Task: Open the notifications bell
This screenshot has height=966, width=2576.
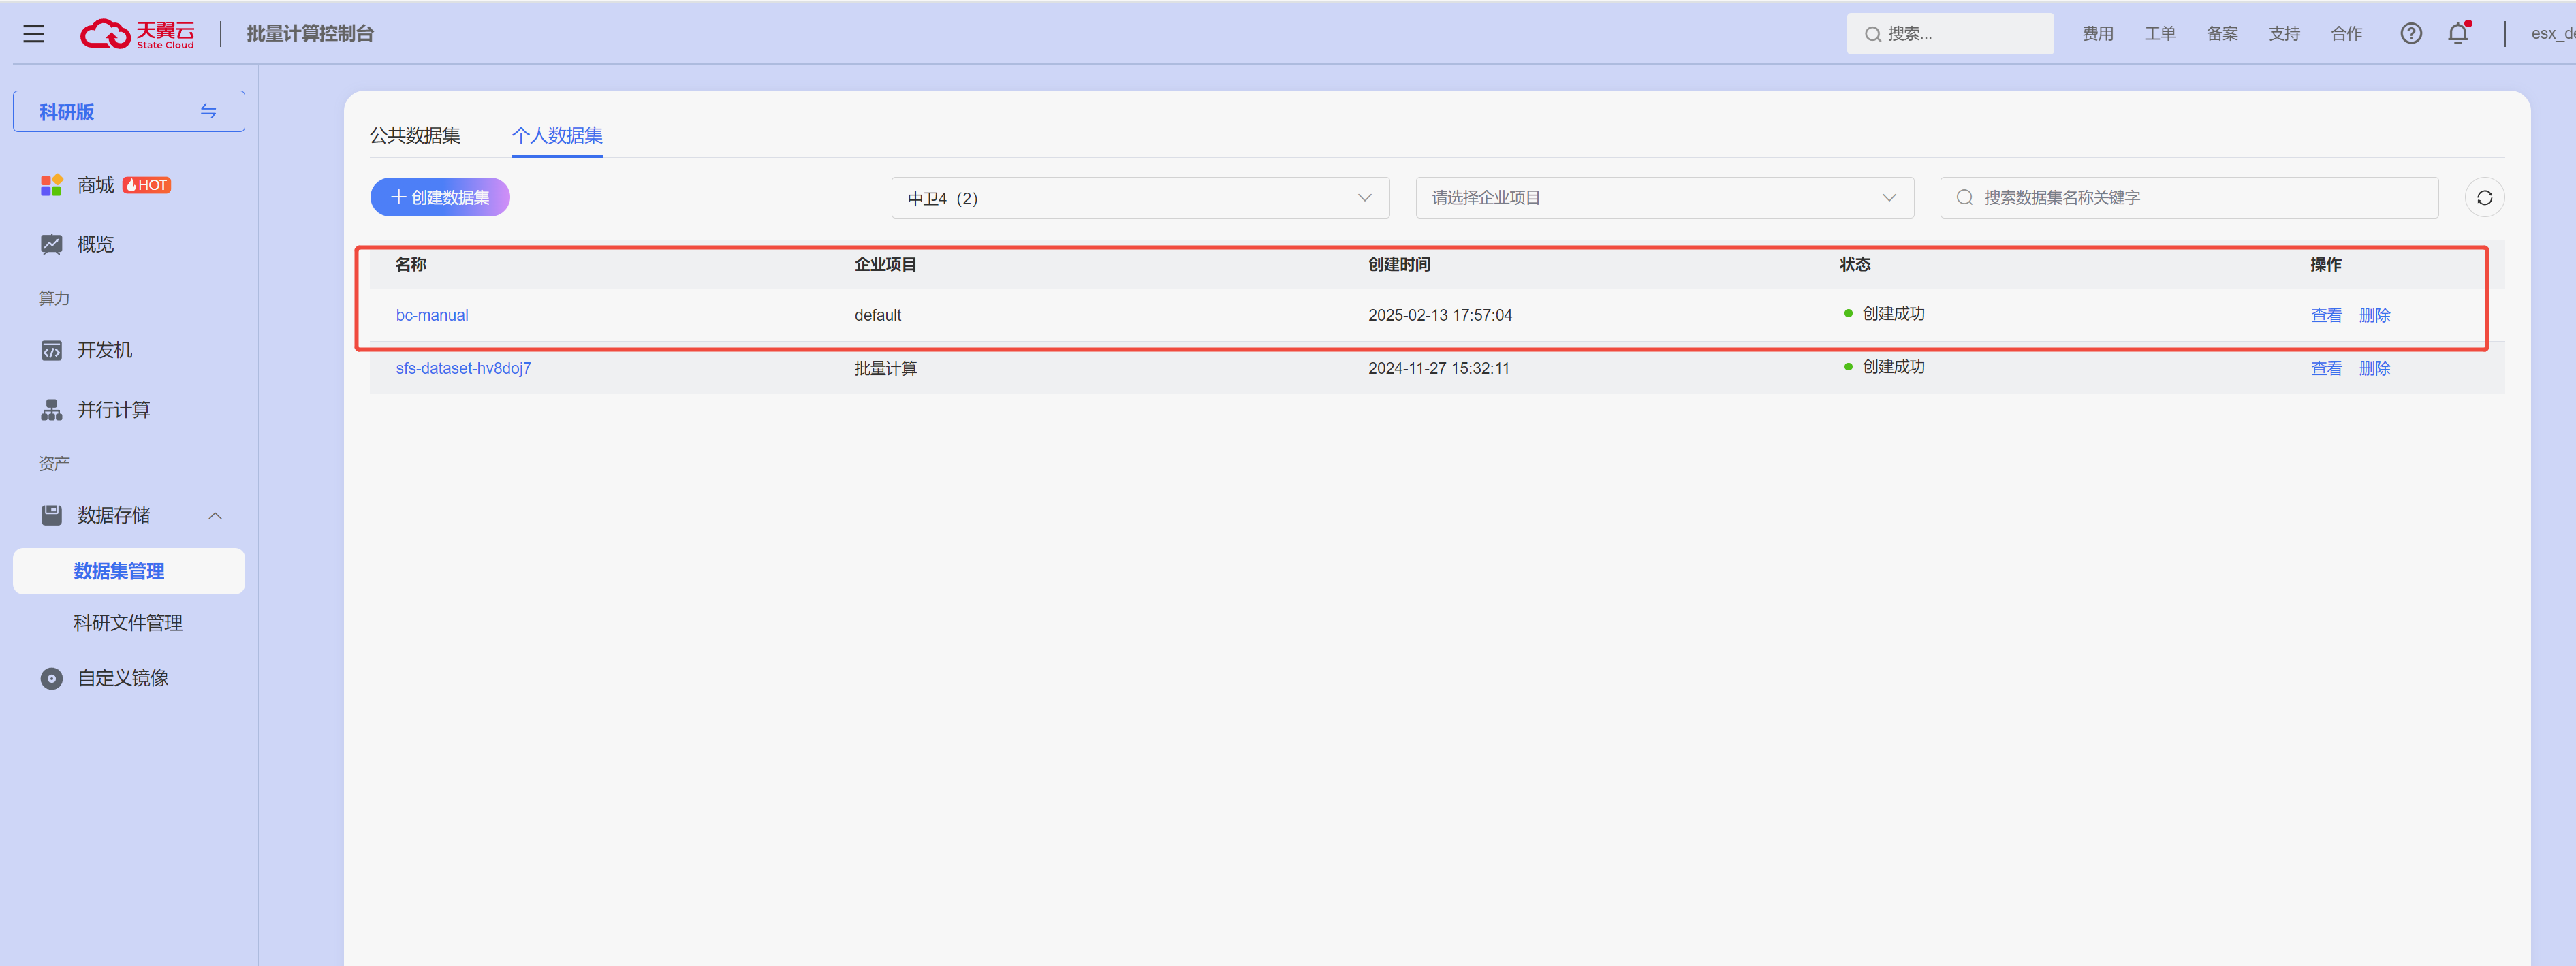Action: [2458, 34]
